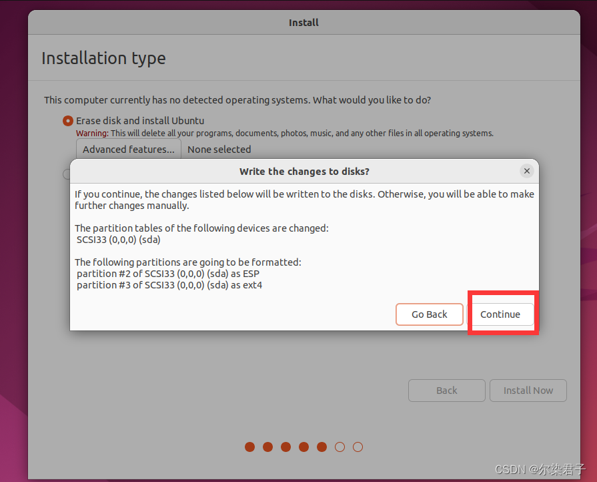Image resolution: width=597 pixels, height=482 pixels.
Task: Click the Install Now button
Action: tap(528, 391)
